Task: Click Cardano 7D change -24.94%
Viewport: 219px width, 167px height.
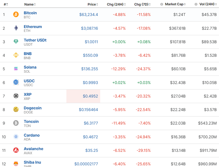Action: pos(143,137)
